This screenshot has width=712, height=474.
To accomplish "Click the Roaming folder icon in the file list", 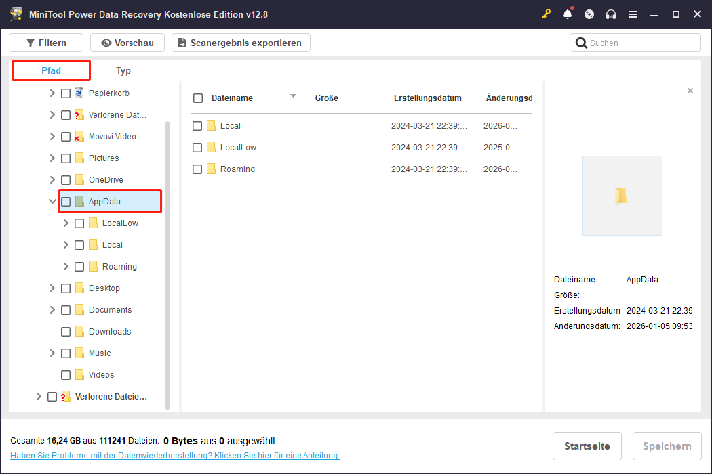I will pyautogui.click(x=212, y=169).
